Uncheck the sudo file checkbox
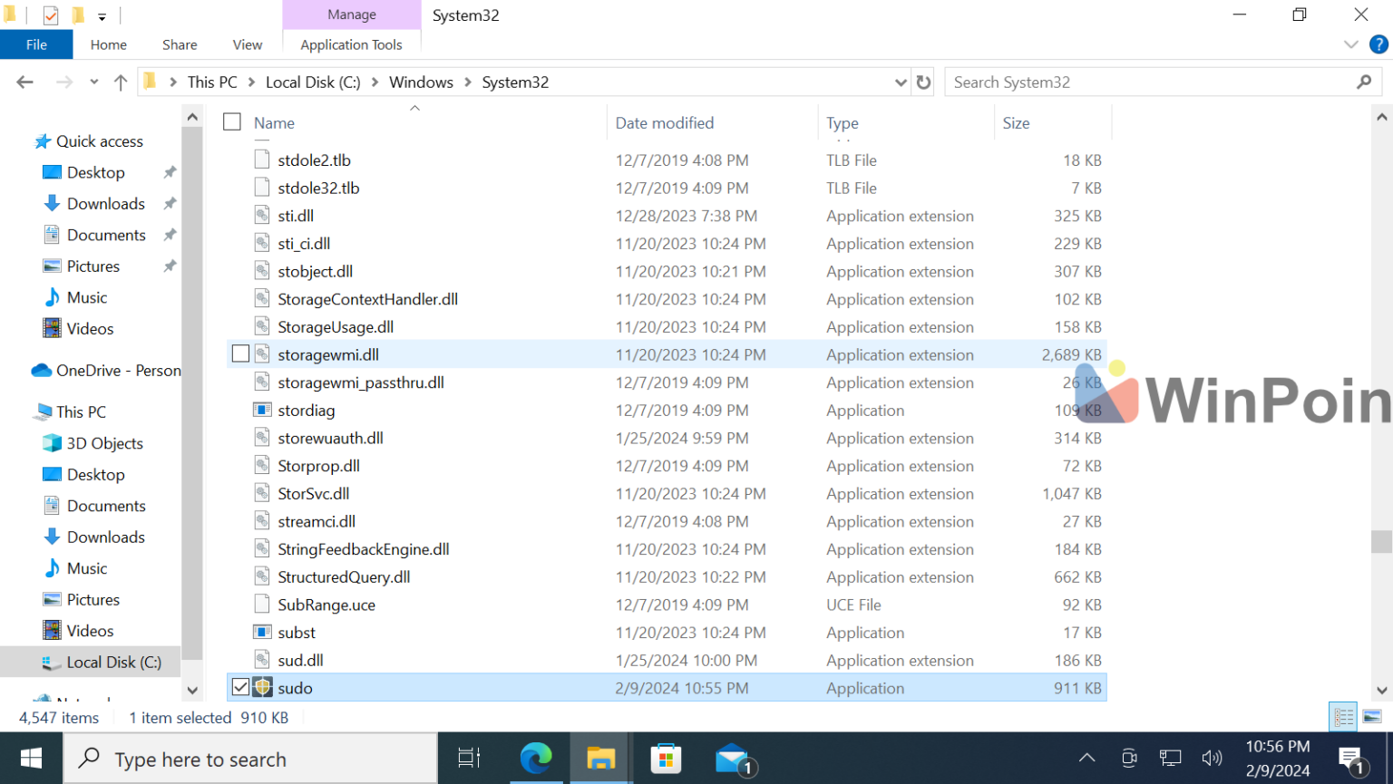Viewport: 1393px width, 784px height. click(x=239, y=687)
